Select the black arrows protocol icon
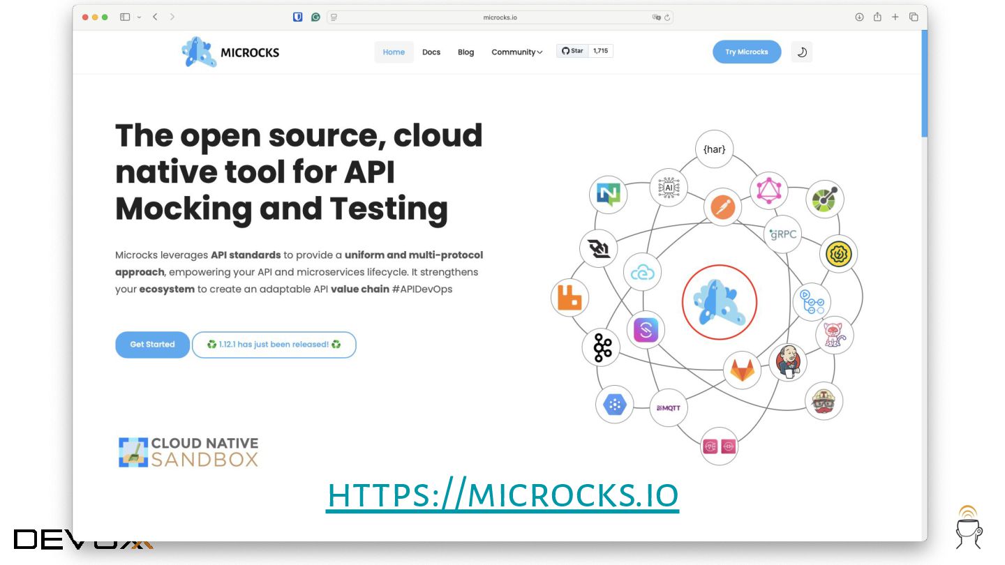1005x565 pixels. pos(599,248)
